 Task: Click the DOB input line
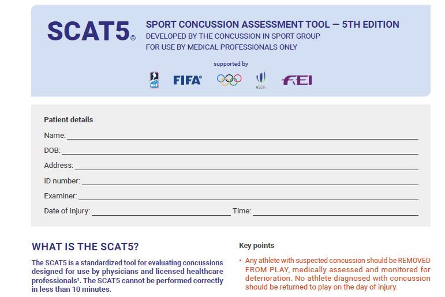[240, 151]
